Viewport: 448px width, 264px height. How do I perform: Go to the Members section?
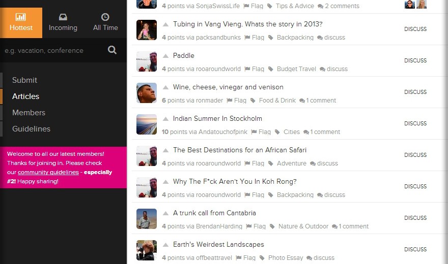pyautogui.click(x=29, y=113)
